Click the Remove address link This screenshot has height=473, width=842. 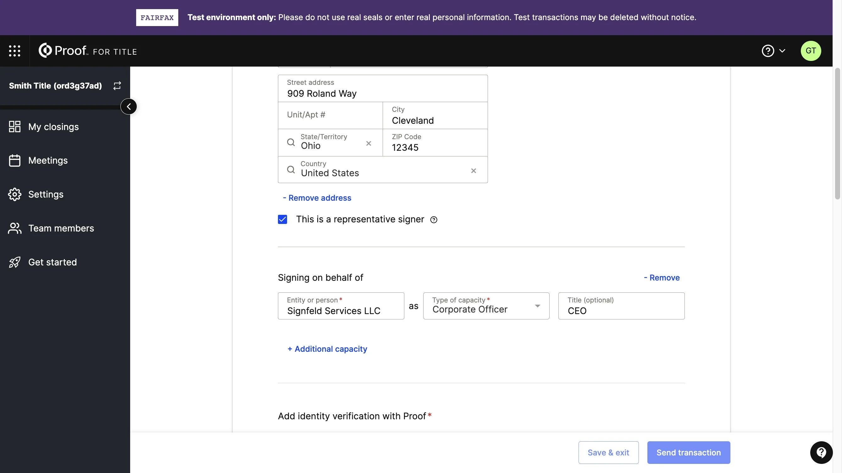tap(317, 198)
